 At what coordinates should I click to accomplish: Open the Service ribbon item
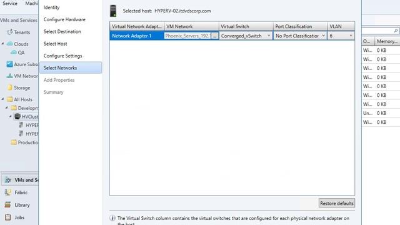tap(10, 3)
